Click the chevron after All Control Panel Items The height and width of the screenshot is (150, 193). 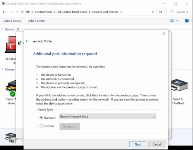click(90, 12)
